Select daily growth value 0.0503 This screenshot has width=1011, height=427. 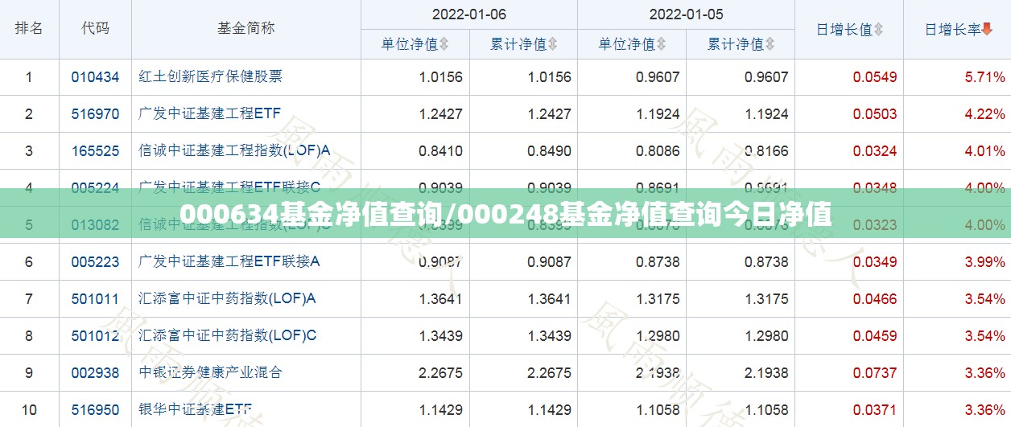point(875,114)
